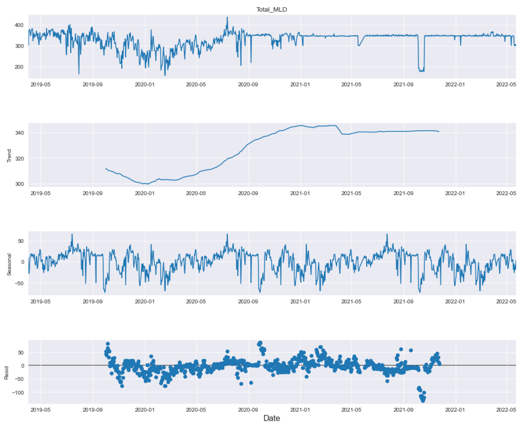Viewport: 525px width, 426px height.
Task: Click the Total_MLD chart title
Action: pos(271,9)
